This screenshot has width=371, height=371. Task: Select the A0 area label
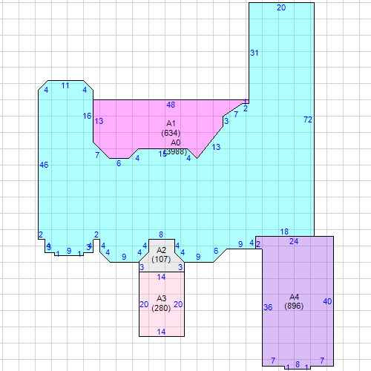click(176, 142)
